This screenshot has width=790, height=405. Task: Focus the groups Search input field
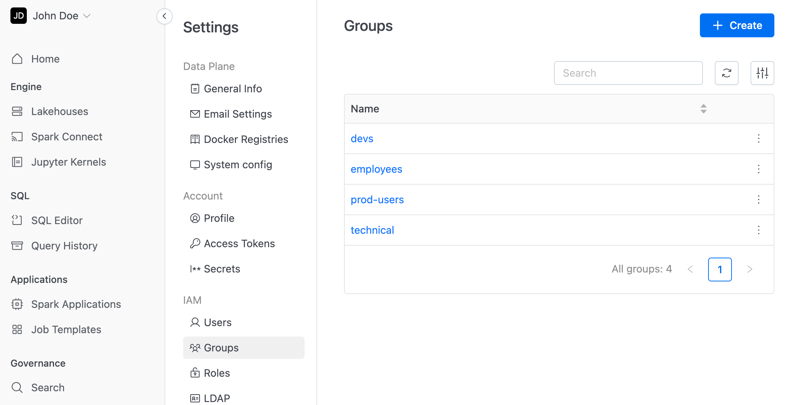(x=628, y=73)
